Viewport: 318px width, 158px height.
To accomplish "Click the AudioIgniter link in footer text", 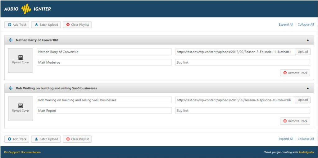I will pos(307,152).
